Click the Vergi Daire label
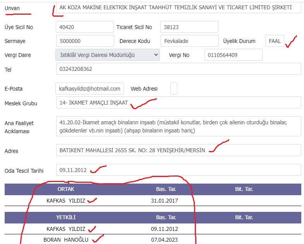 coord(18,55)
